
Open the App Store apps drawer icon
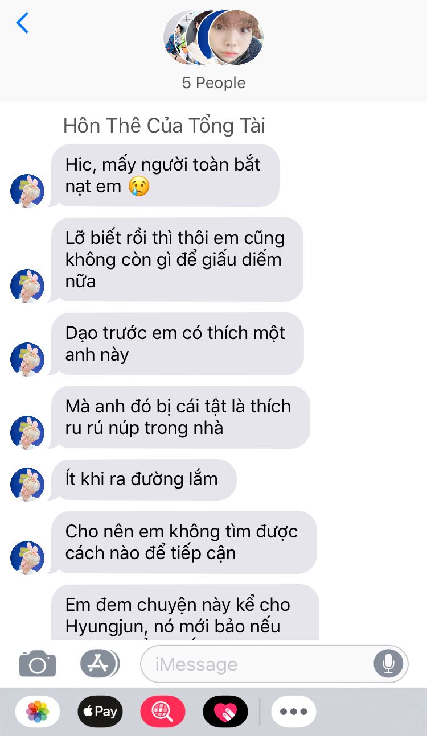coord(100,663)
